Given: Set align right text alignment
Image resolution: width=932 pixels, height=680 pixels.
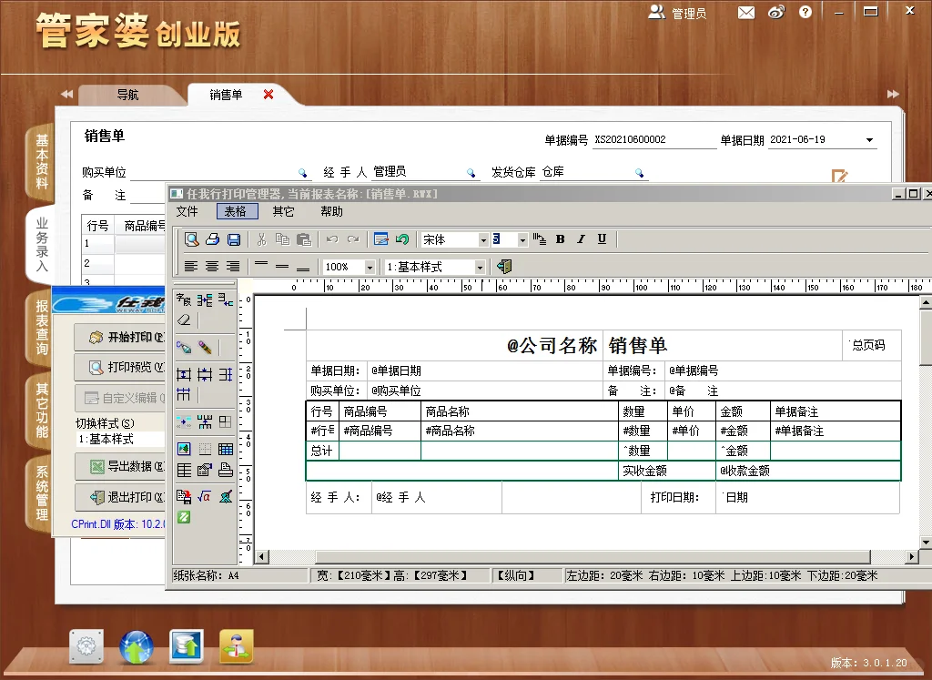Looking at the screenshot, I should click(x=233, y=267).
